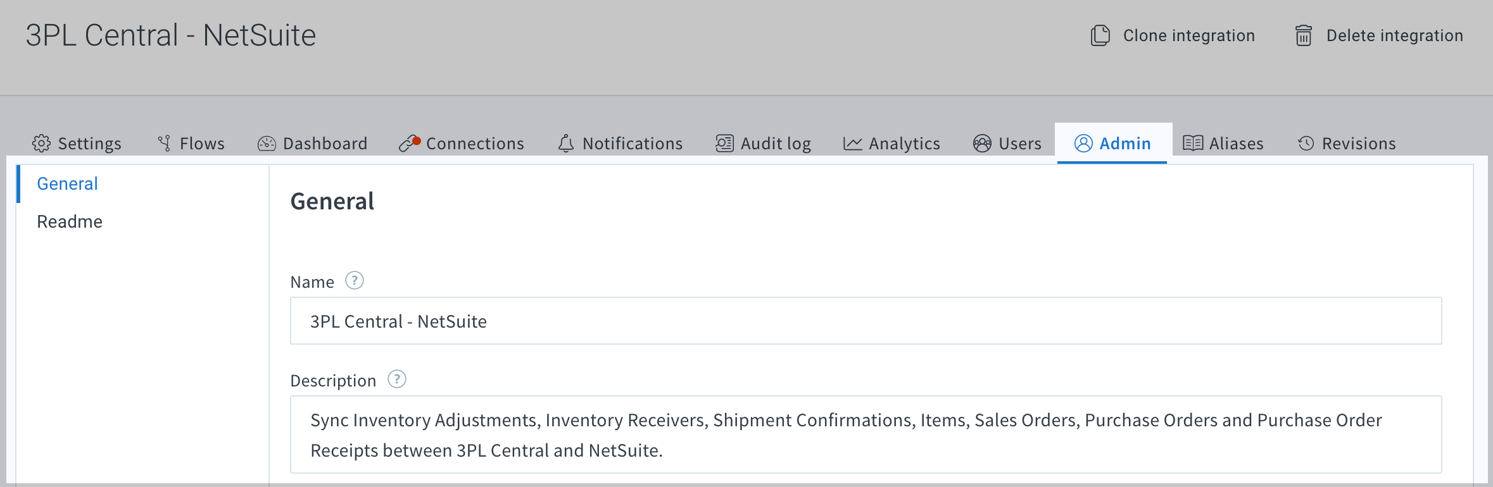Click the Connections plug icon with red dot
The height and width of the screenshot is (487, 1493).
410,144
